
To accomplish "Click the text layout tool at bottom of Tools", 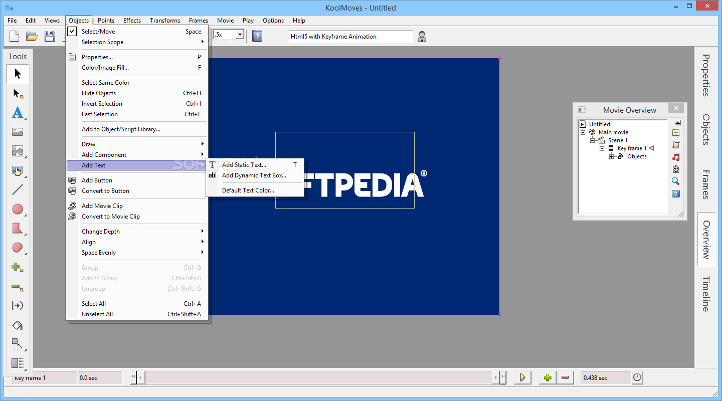I will pos(18,363).
